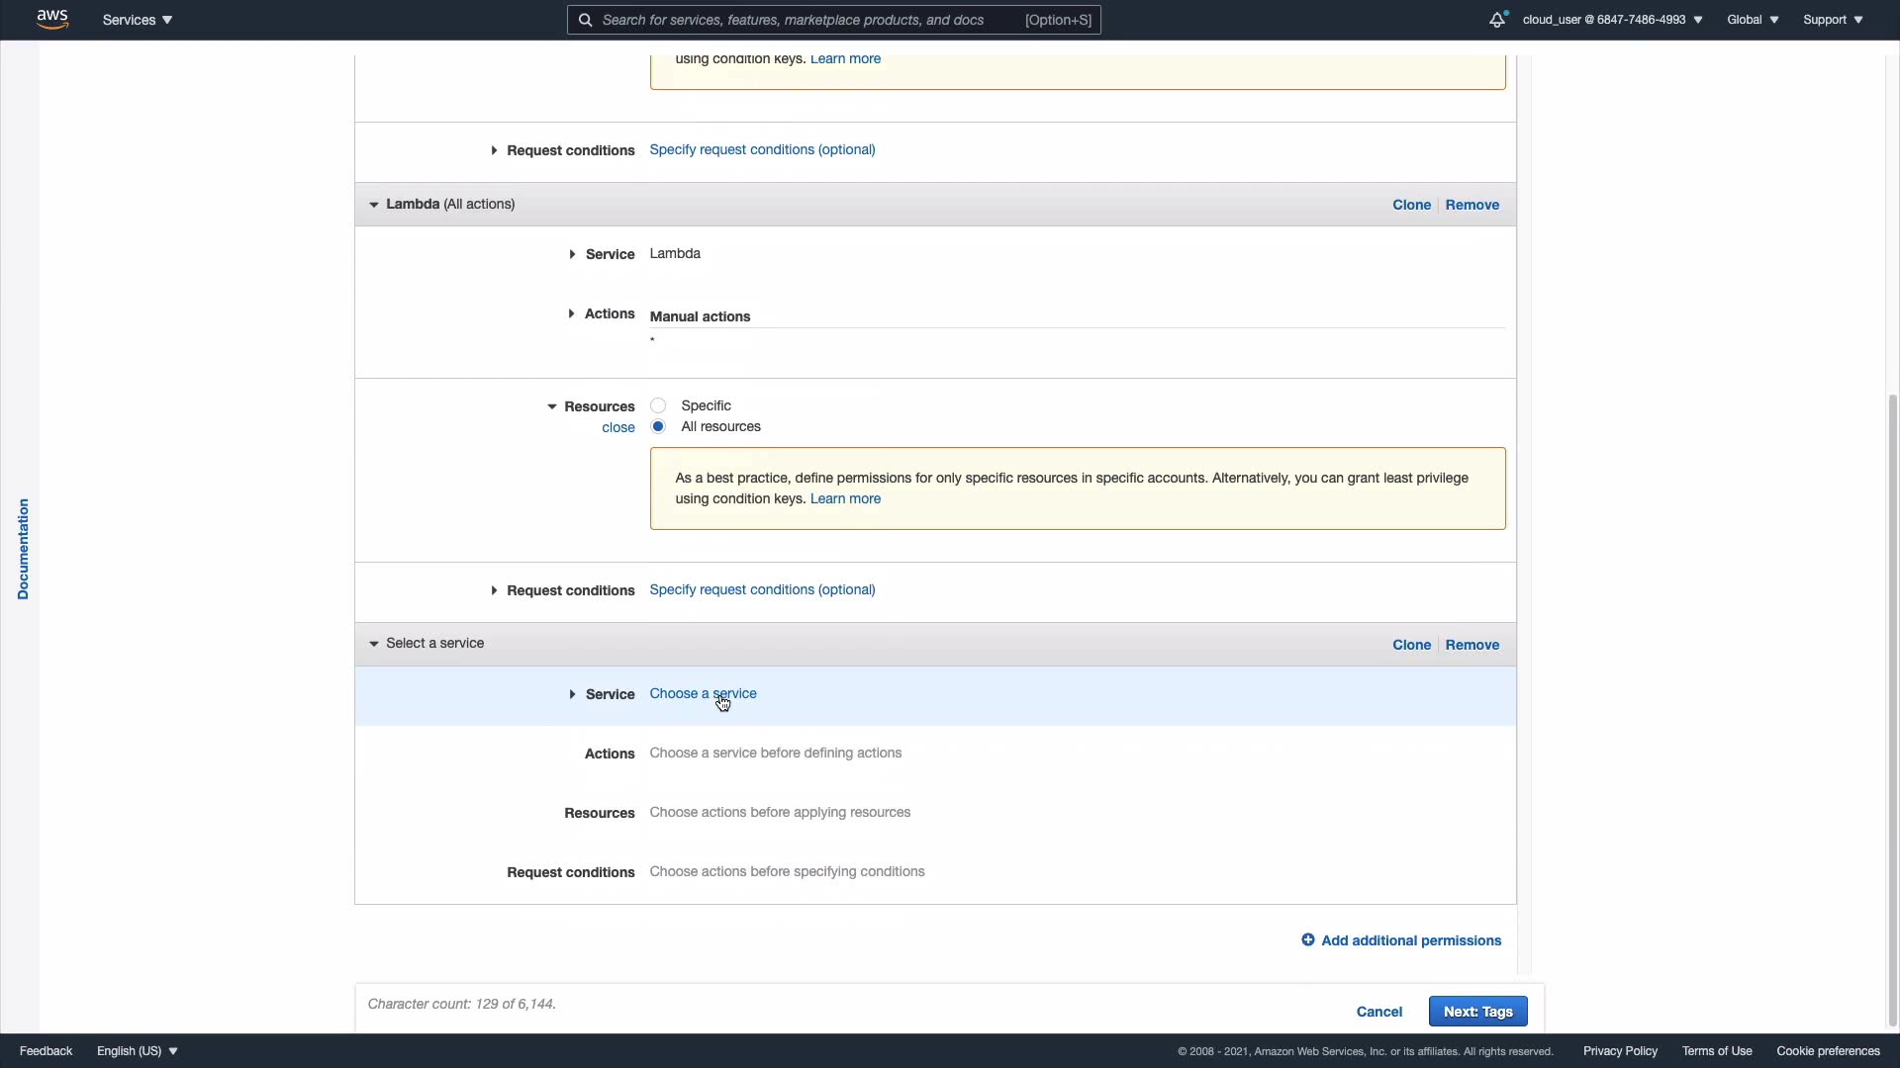Screen dimensions: 1900x1068
Task: Open the Global region dropdown
Action: point(1753,20)
